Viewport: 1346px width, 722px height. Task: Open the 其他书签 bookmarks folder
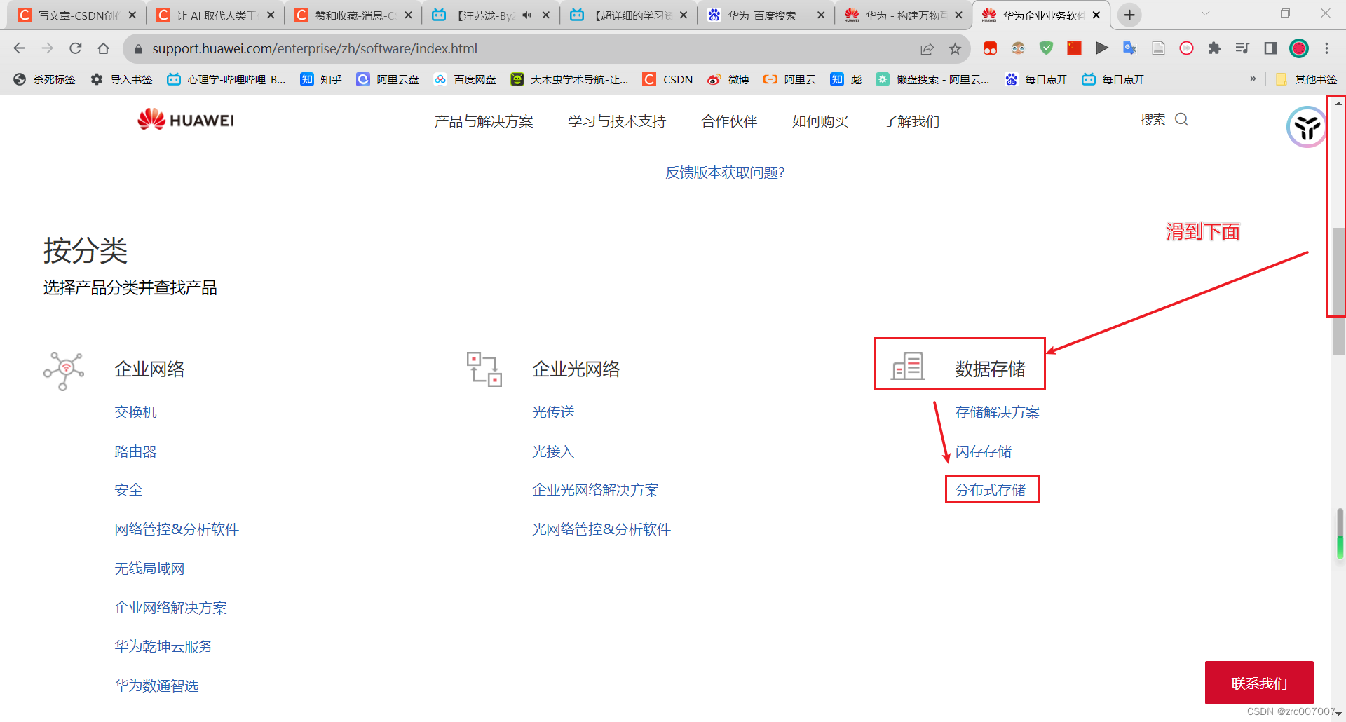(1307, 79)
